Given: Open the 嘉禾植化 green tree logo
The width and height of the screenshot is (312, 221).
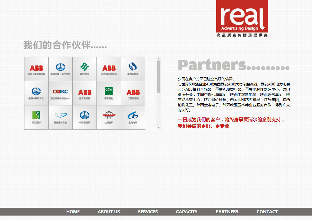Looking at the screenshot, I should tap(109, 93).
